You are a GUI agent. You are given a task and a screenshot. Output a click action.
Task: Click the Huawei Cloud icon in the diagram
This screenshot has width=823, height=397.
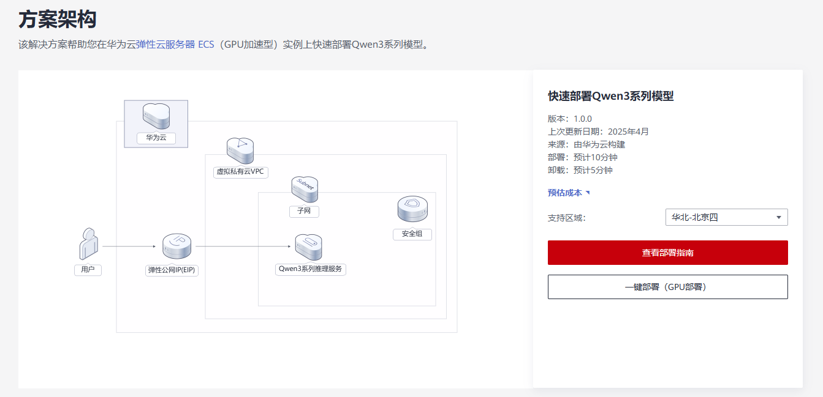pos(156,115)
